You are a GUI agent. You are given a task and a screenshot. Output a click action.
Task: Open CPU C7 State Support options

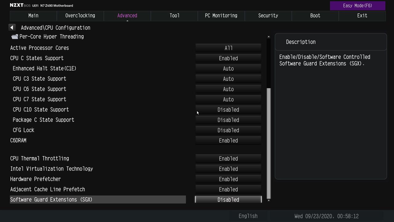[x=228, y=99]
